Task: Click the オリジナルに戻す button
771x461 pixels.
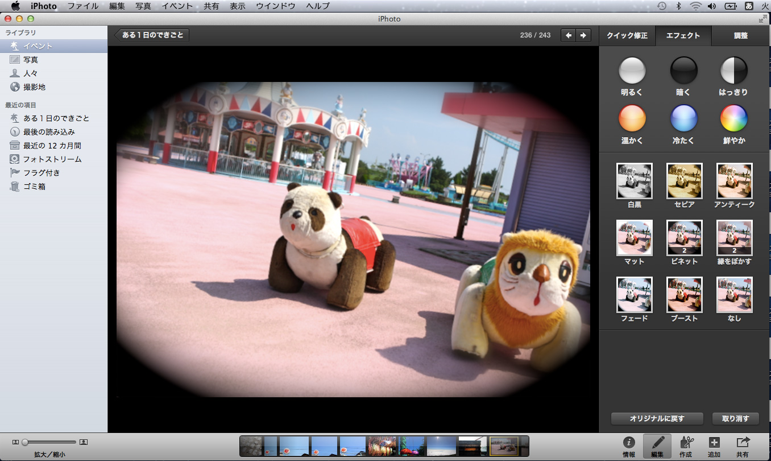Action: (657, 418)
